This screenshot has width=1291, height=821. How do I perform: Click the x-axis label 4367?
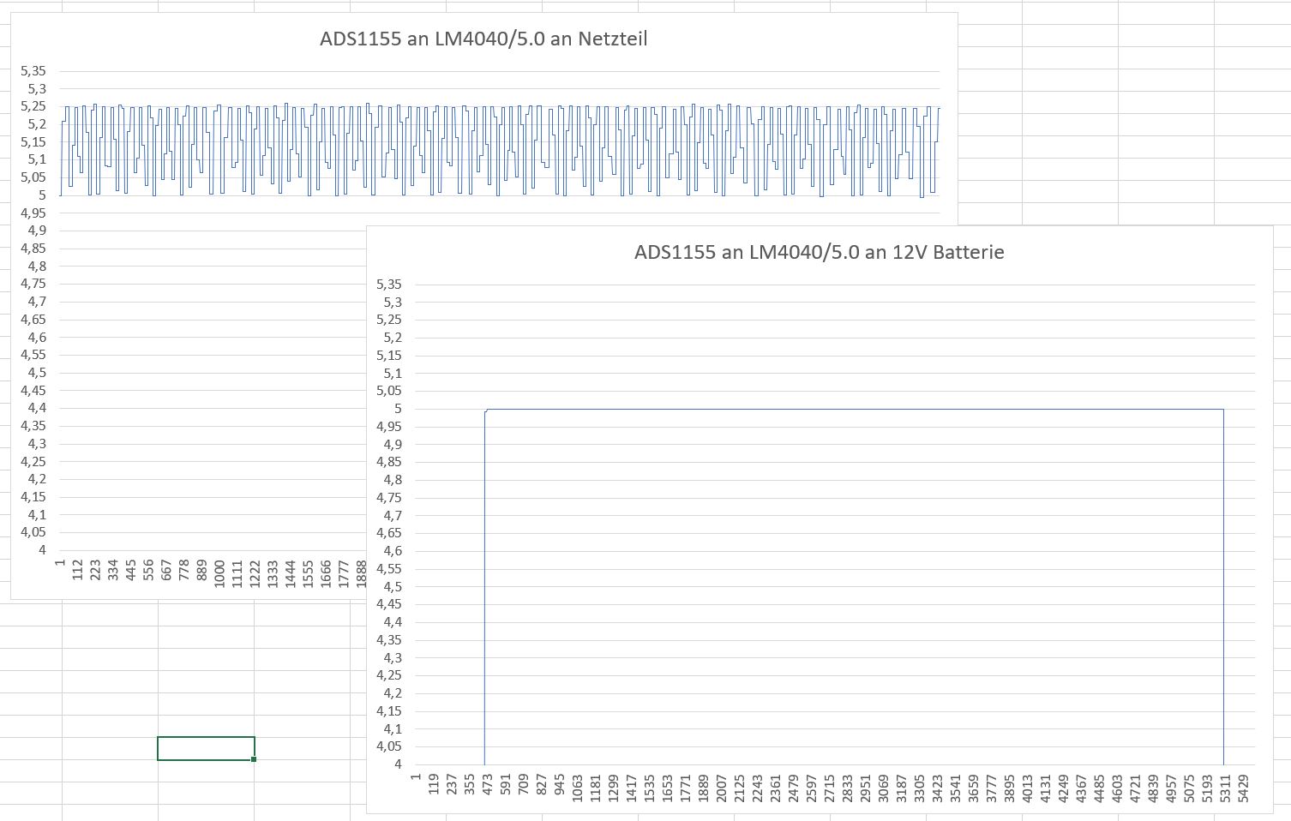point(1082,788)
